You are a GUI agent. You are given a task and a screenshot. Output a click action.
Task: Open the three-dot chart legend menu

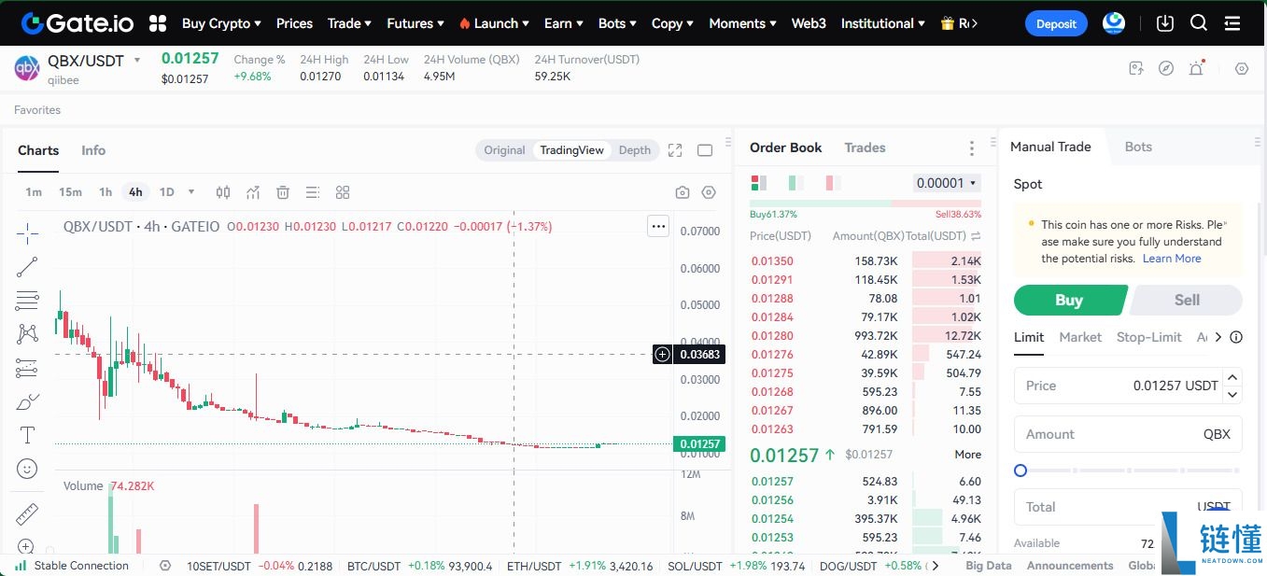pyautogui.click(x=658, y=226)
